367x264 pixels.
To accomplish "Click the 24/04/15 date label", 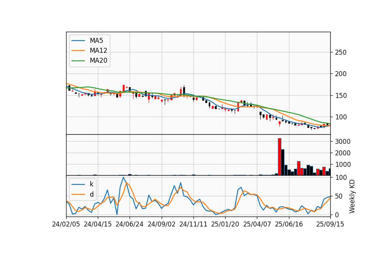I will pyautogui.click(x=97, y=224).
